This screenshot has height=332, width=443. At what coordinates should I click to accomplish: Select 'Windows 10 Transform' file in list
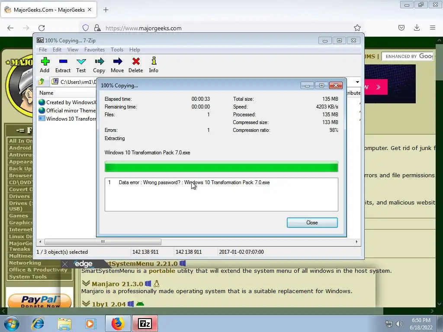pos(67,118)
